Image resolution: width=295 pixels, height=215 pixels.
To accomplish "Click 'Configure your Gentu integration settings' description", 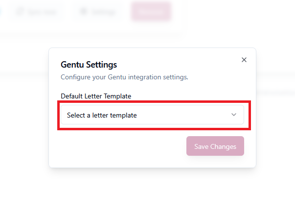I will coord(124,77).
